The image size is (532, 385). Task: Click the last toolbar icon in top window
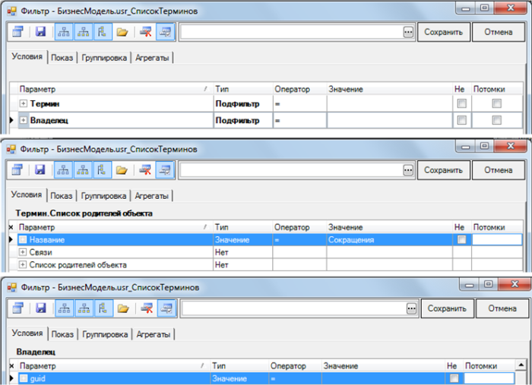click(164, 32)
